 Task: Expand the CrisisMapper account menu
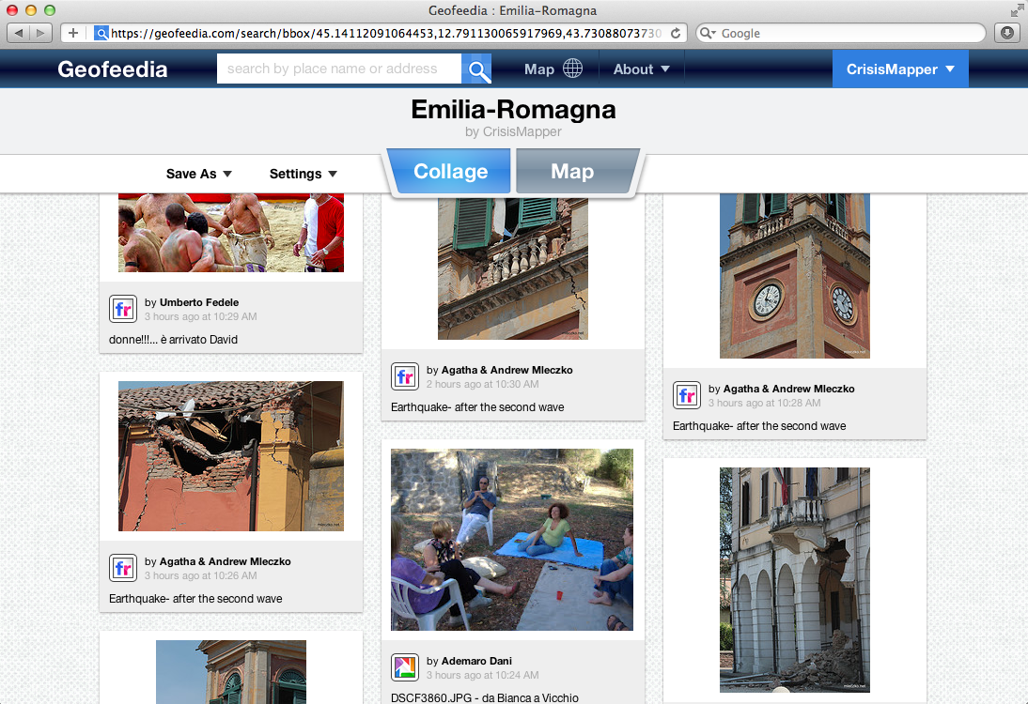[x=899, y=69]
